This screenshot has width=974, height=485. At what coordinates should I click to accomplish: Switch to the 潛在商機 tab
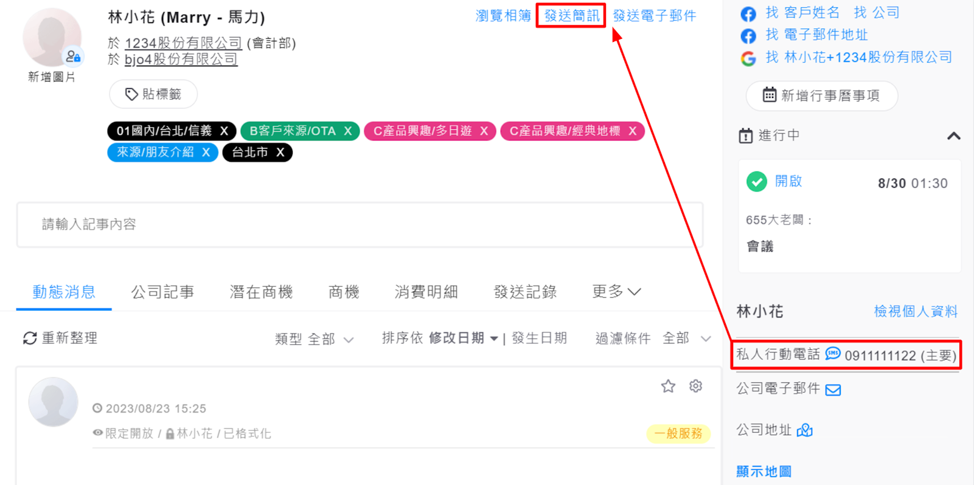(261, 292)
